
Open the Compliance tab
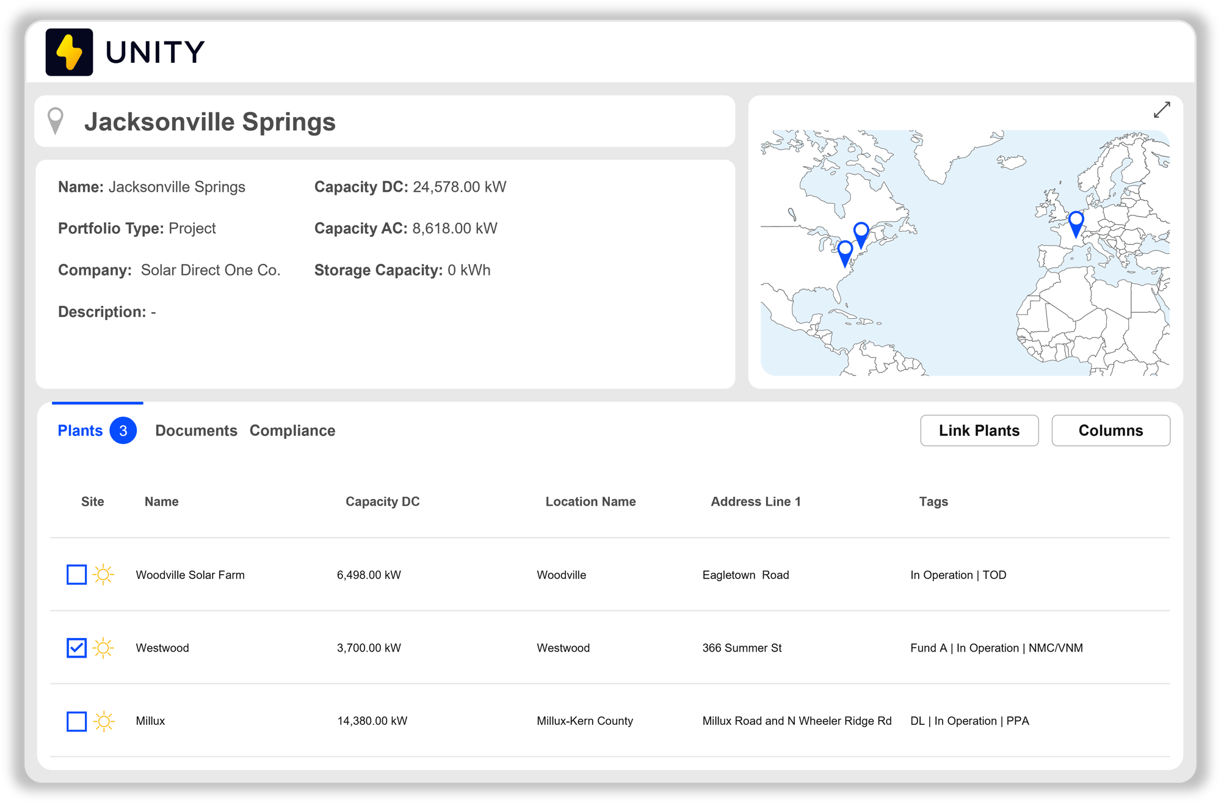point(292,431)
